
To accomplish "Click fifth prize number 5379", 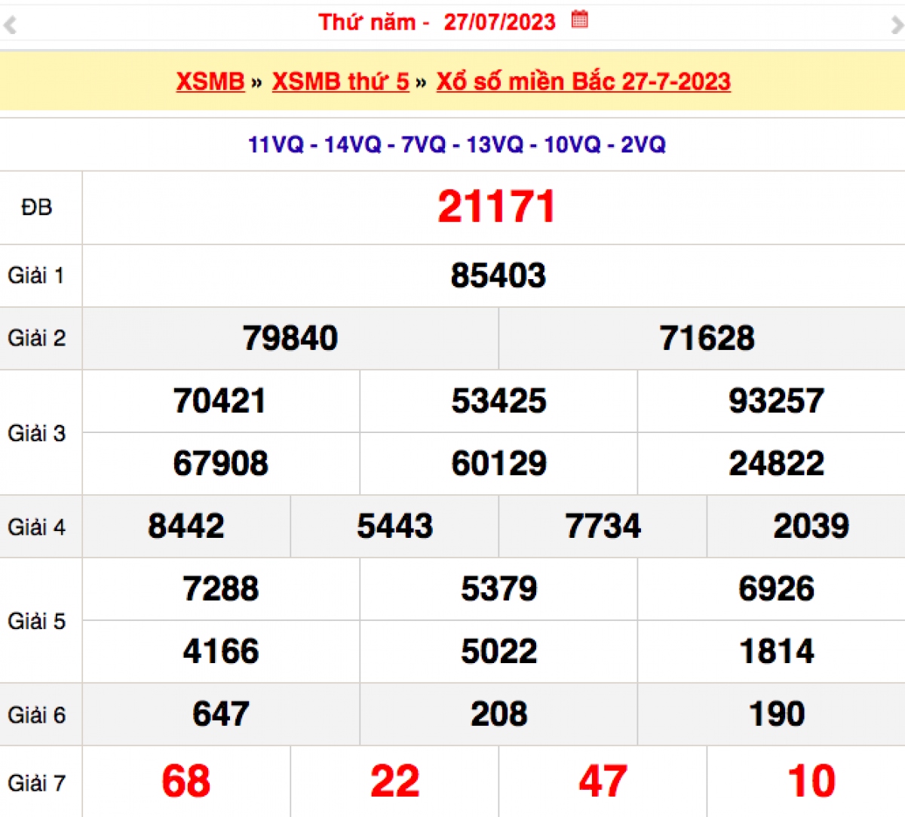I will point(499,588).
